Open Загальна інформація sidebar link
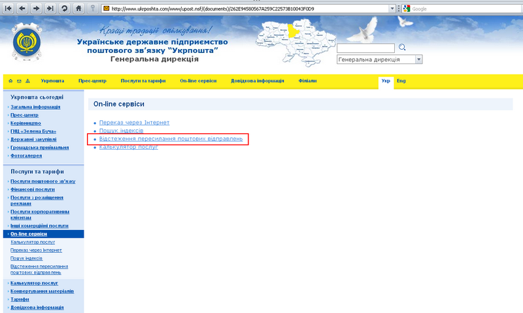523x313 pixels. click(35, 107)
